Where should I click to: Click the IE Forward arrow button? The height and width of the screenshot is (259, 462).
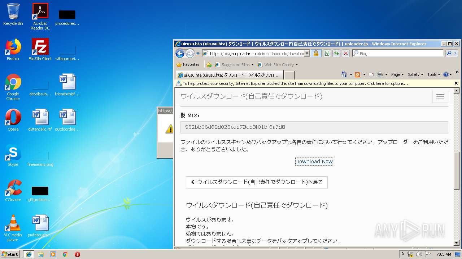190,53
